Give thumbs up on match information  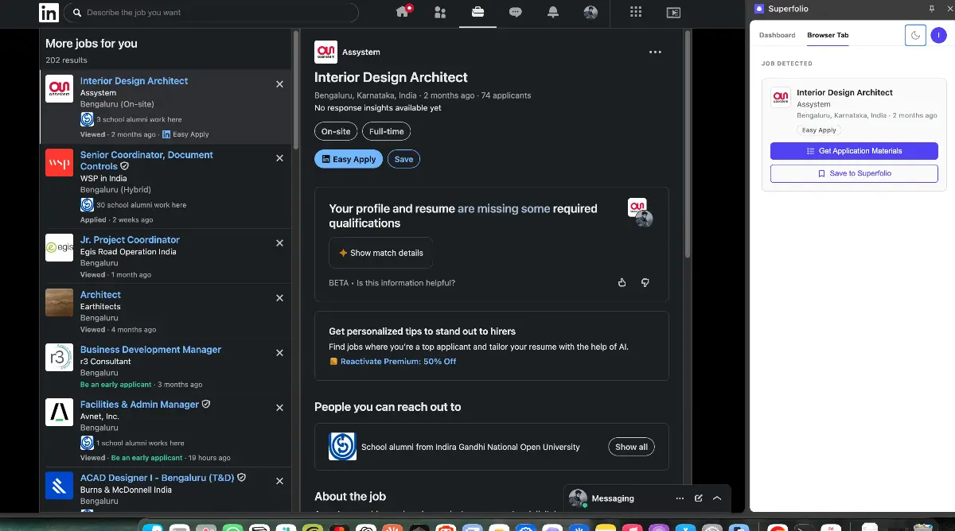pyautogui.click(x=622, y=282)
